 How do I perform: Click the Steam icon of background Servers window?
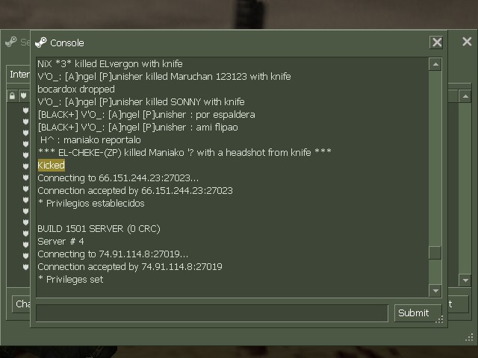(x=11, y=42)
